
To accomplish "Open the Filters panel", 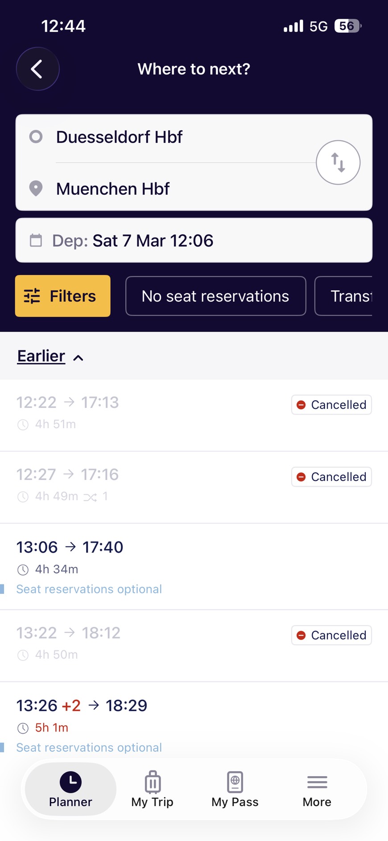I will (63, 296).
